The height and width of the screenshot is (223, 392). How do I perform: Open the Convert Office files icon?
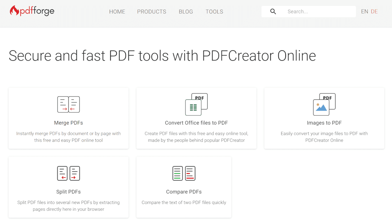[x=197, y=104]
